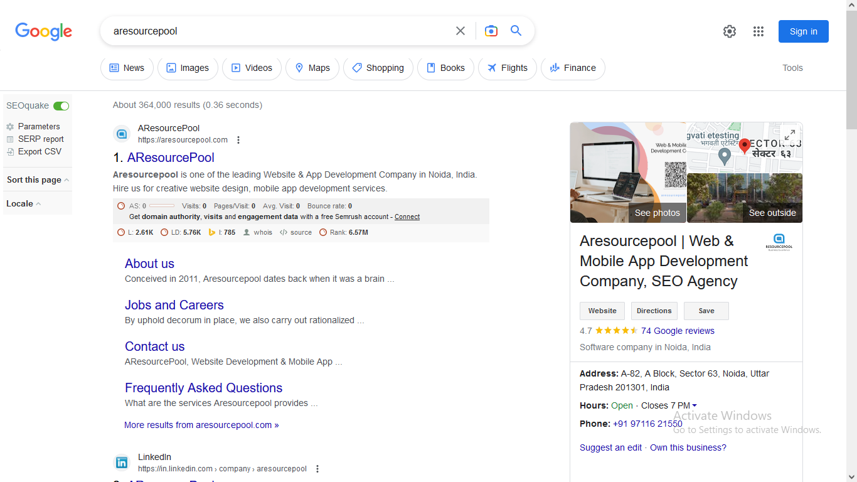
Task: Open the 74 Google reviews link
Action: pyautogui.click(x=678, y=331)
